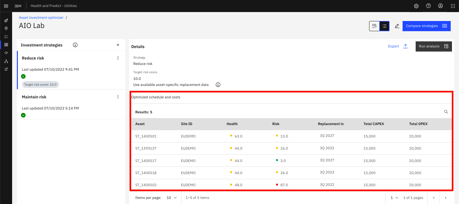Sort by the Asset column header
The width and height of the screenshot is (459, 204).
pos(140,124)
